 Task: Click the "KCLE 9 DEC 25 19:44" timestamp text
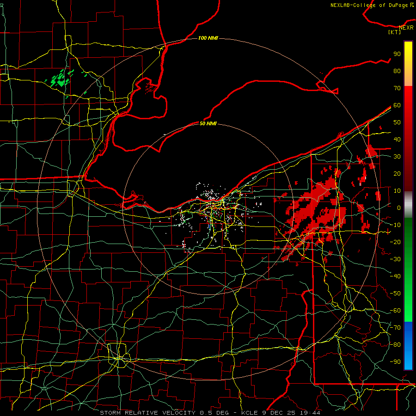281,413
